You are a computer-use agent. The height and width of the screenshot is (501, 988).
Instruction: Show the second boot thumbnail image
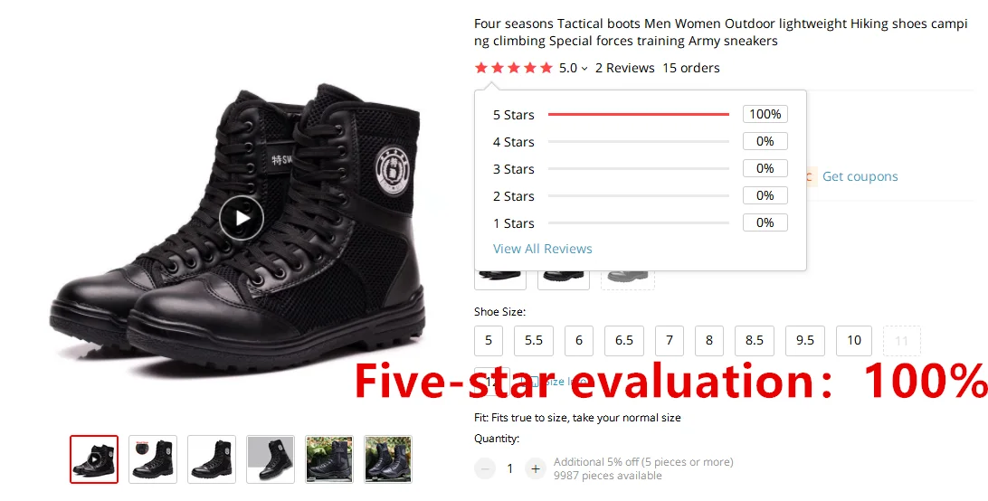pos(153,459)
